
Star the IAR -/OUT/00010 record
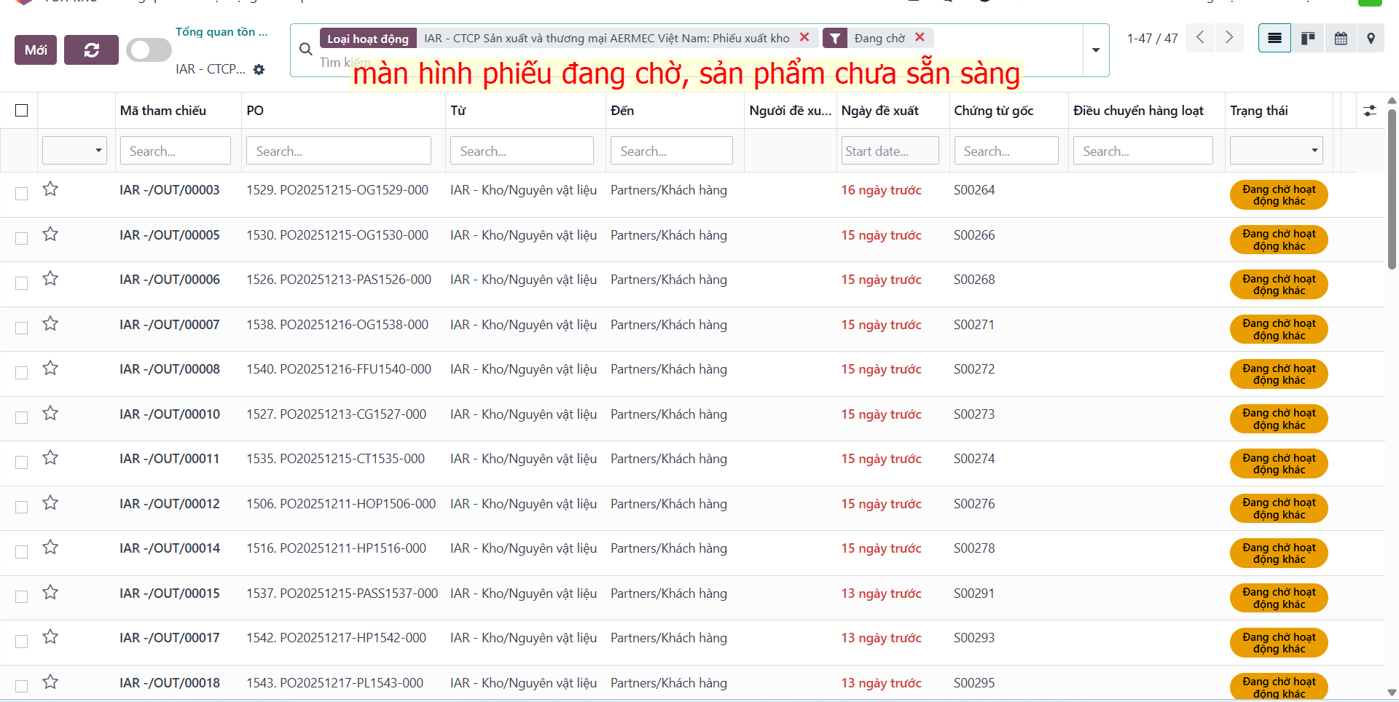coord(50,414)
